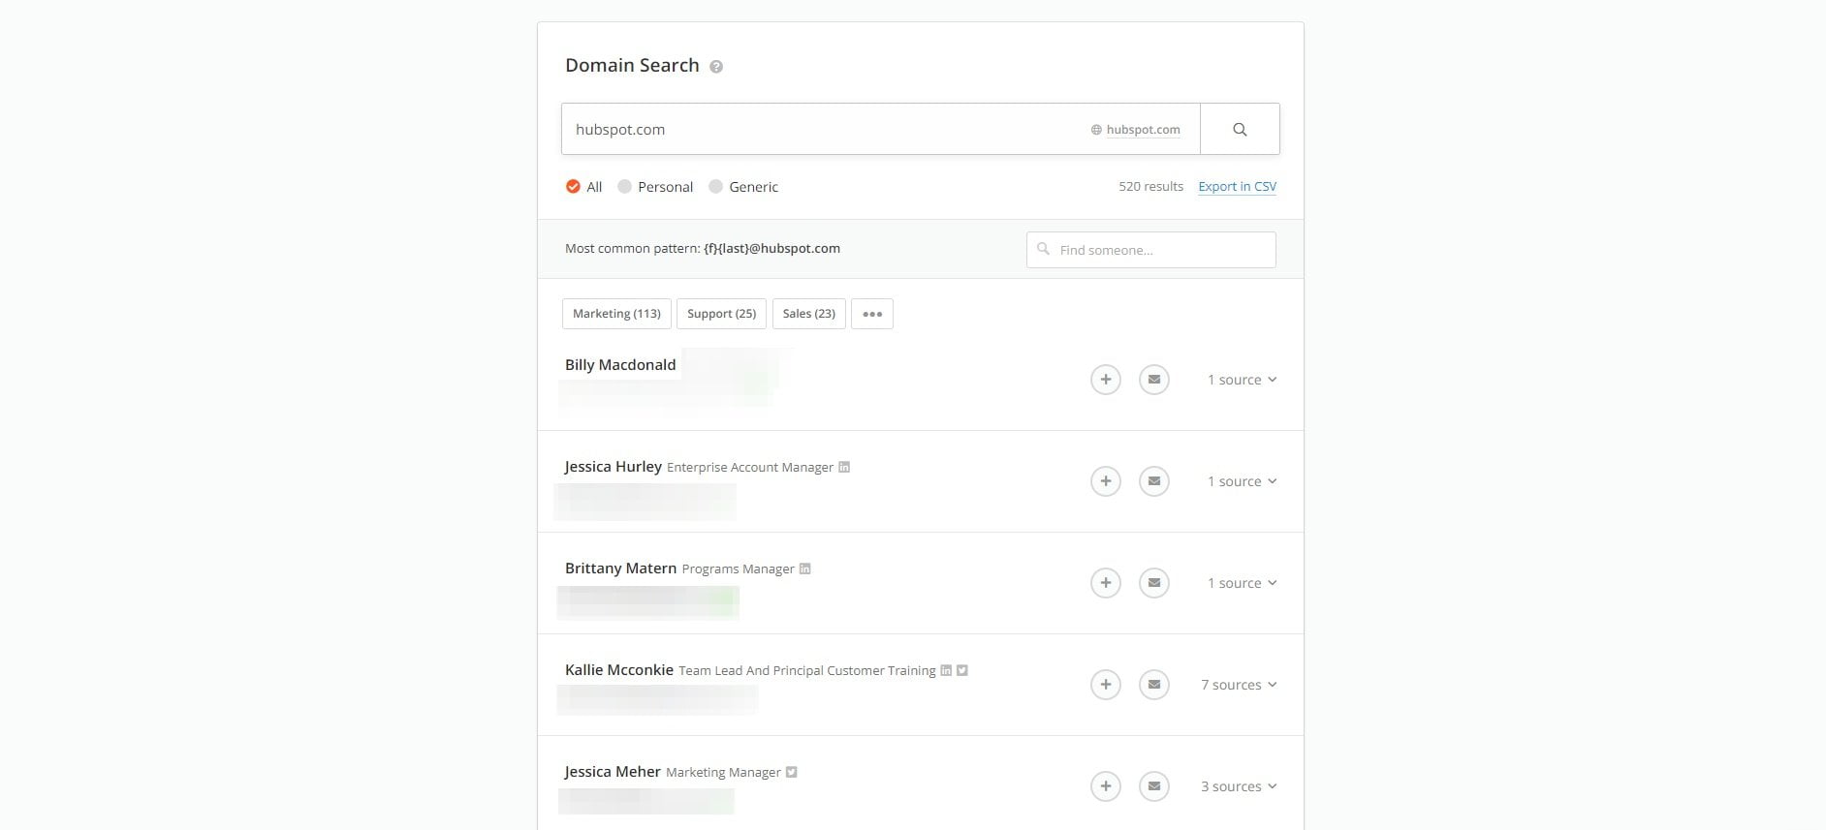Filter by Sales (23) department
The width and height of the screenshot is (1826, 830).
pos(808,314)
